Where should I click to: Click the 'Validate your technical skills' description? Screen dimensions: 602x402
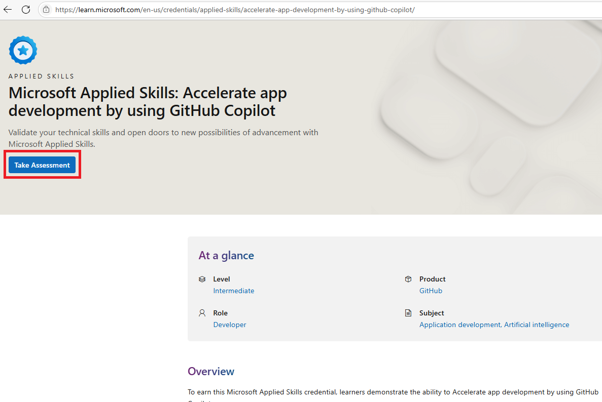click(163, 138)
